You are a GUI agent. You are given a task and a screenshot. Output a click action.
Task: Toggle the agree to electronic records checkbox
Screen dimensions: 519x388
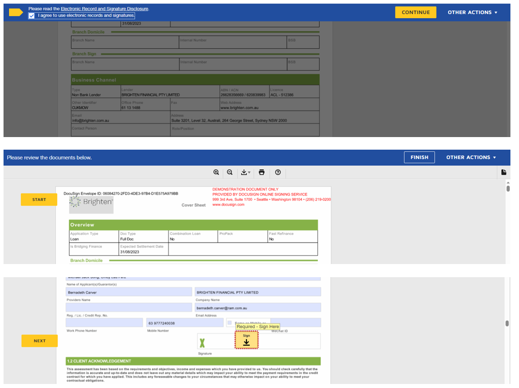(x=32, y=16)
